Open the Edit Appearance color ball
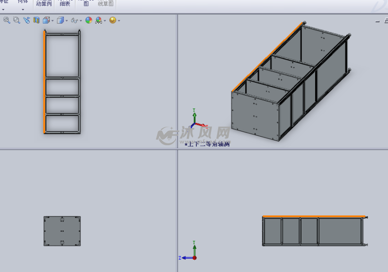This screenshot has height=272, width=388. tap(88, 20)
